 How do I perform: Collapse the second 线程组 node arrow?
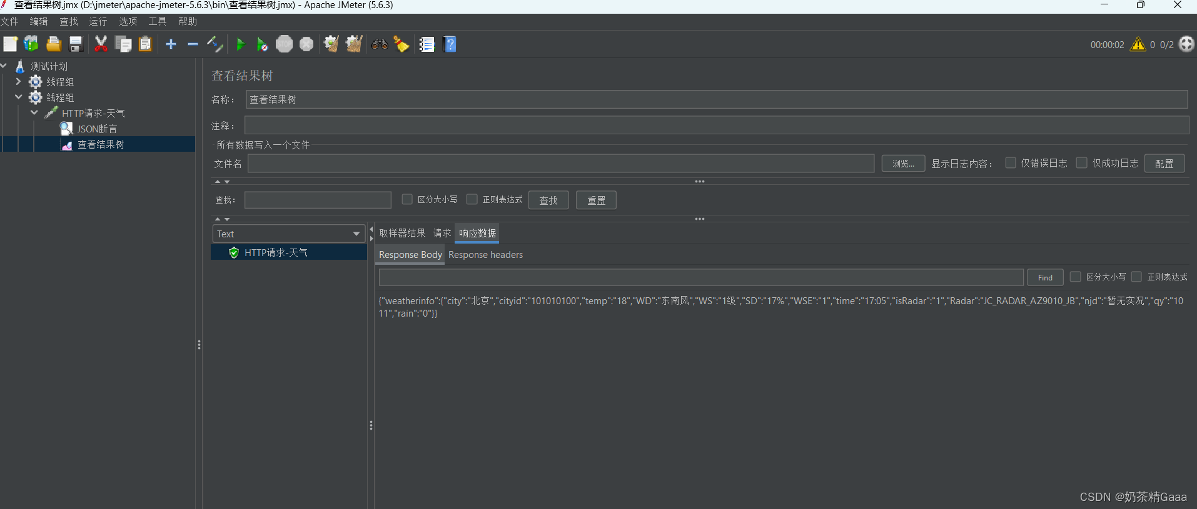click(x=18, y=97)
